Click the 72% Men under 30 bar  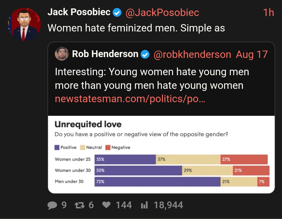coord(157,182)
